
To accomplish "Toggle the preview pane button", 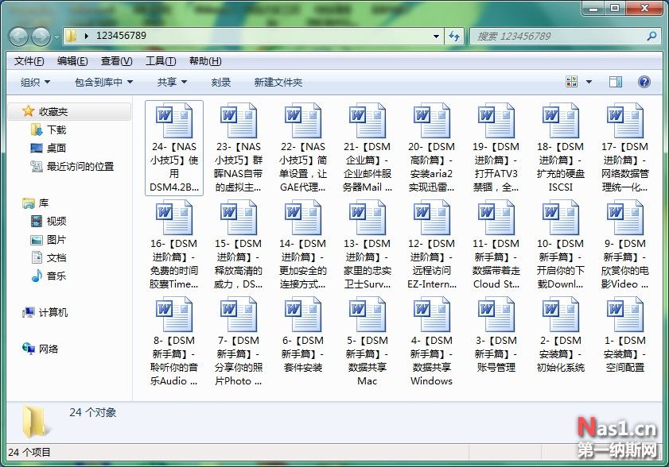I will [615, 82].
